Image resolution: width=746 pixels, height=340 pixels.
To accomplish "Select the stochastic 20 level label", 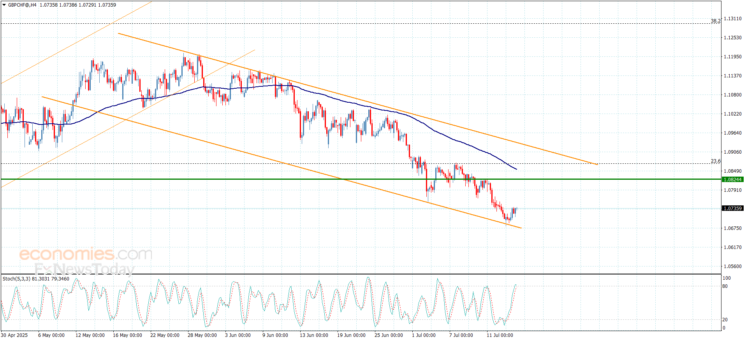I will click(x=725, y=319).
